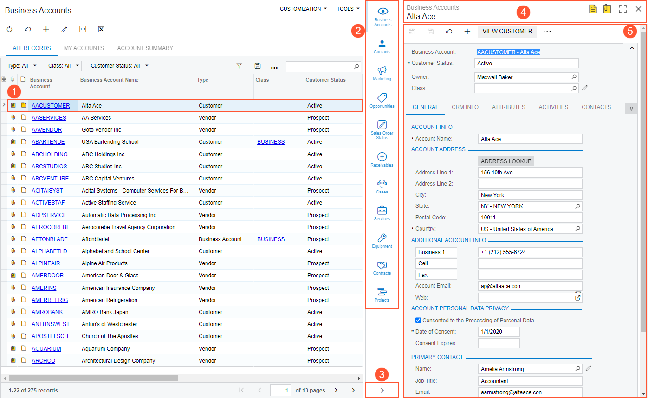Viewport: 648px width, 398px height.
Task: Expand the Customization menu
Action: point(303,9)
